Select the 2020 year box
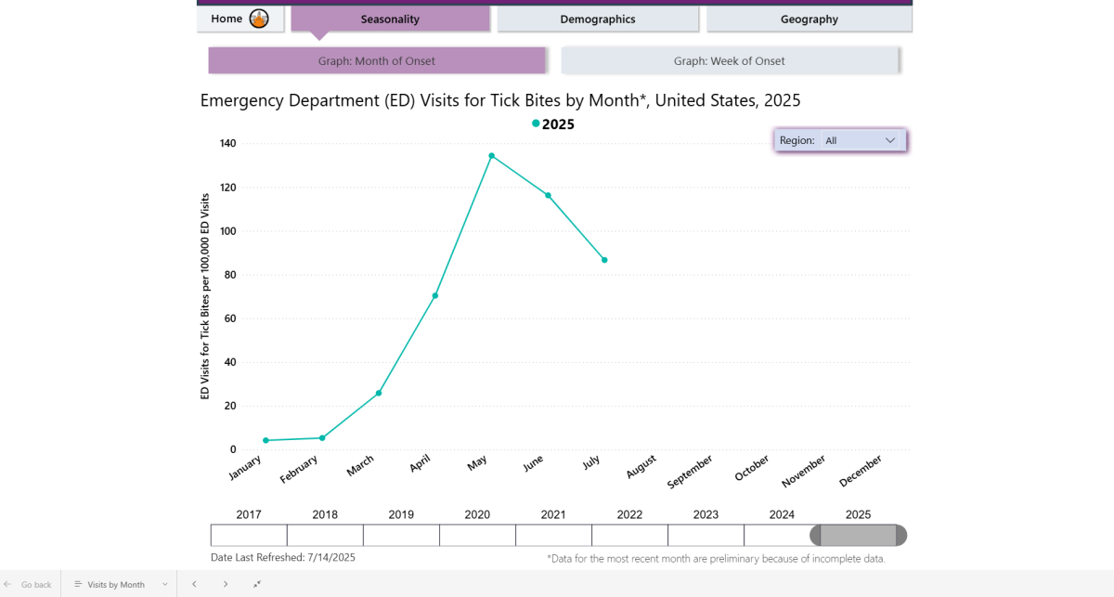Screen dimensions: 1114x597 [x=477, y=535]
